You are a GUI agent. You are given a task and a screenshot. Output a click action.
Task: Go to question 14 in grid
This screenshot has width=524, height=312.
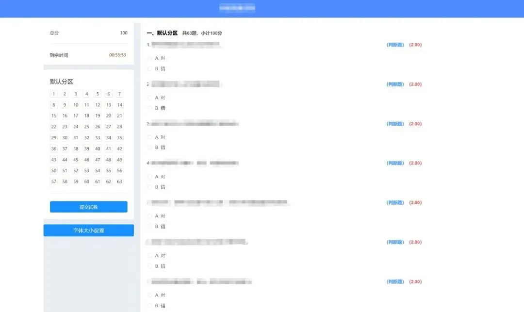(x=120, y=105)
